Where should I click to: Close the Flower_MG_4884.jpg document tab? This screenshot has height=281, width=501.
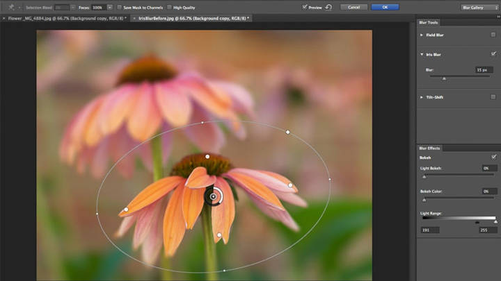pyautogui.click(x=4, y=19)
